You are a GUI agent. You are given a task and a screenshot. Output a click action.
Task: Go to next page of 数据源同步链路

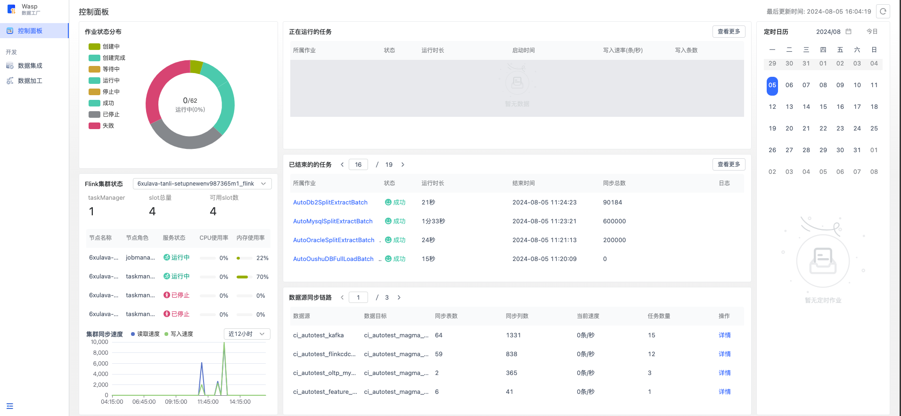point(399,297)
